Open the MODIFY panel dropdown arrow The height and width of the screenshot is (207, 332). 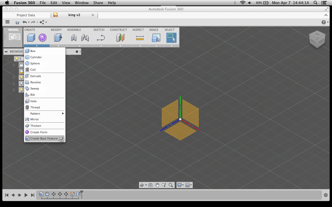(x=58, y=46)
